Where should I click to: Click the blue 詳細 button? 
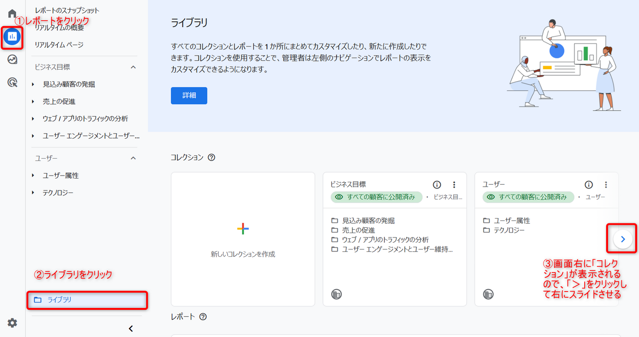(x=189, y=96)
